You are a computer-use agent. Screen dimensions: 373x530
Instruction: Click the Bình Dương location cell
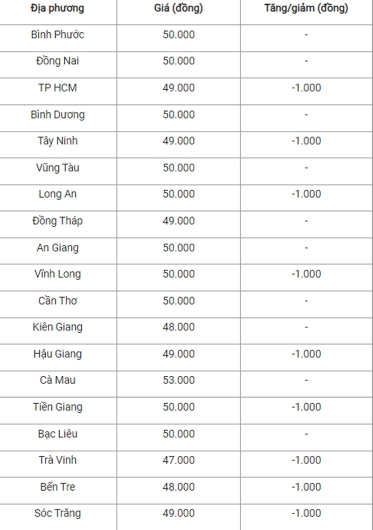57,114
